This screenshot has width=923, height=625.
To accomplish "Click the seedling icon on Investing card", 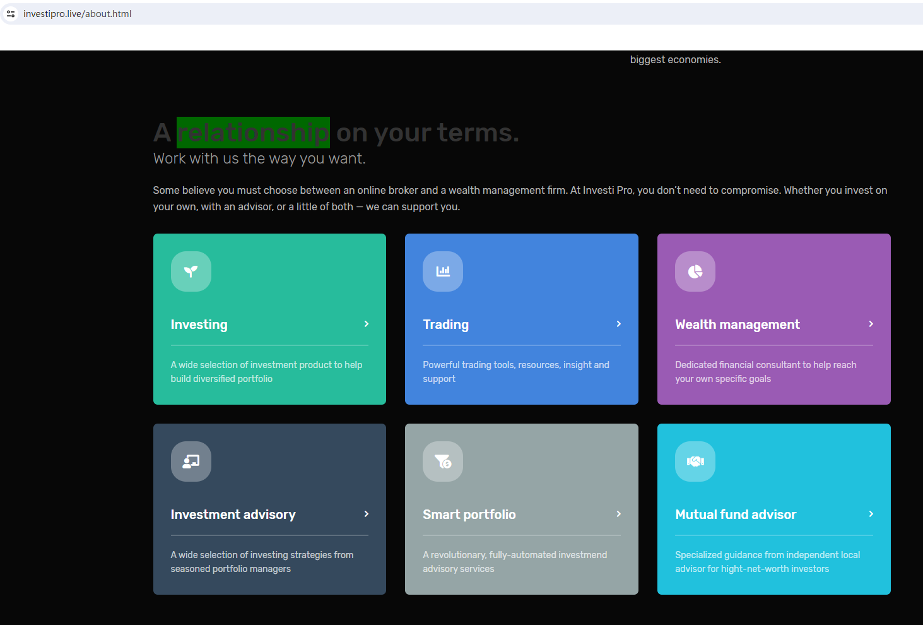I will [191, 271].
